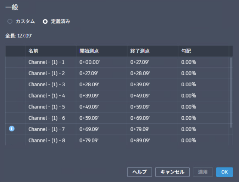Image resolution: width=239 pixels, height=182 pixels.
Task: Select the Channel - (1) - 2 row
Action: [x=46, y=74]
